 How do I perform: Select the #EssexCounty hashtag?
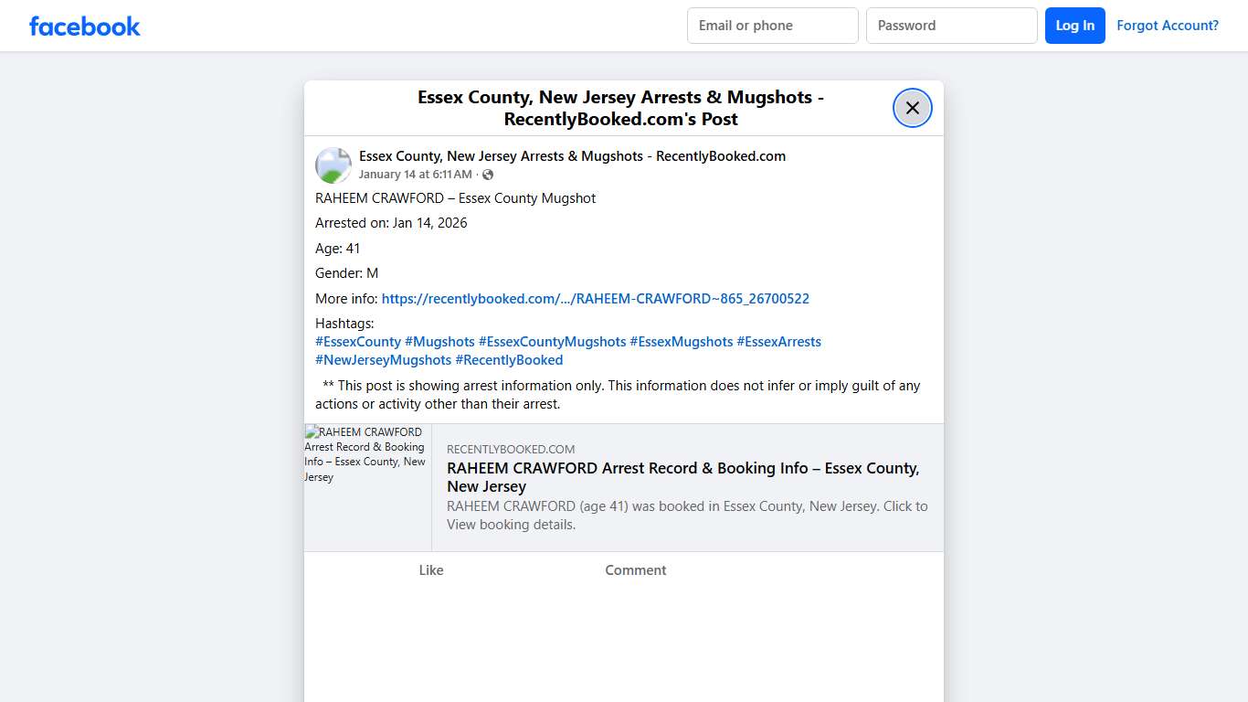tap(358, 342)
